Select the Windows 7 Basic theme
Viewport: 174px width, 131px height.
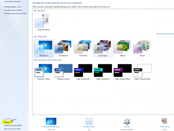pos(43,72)
